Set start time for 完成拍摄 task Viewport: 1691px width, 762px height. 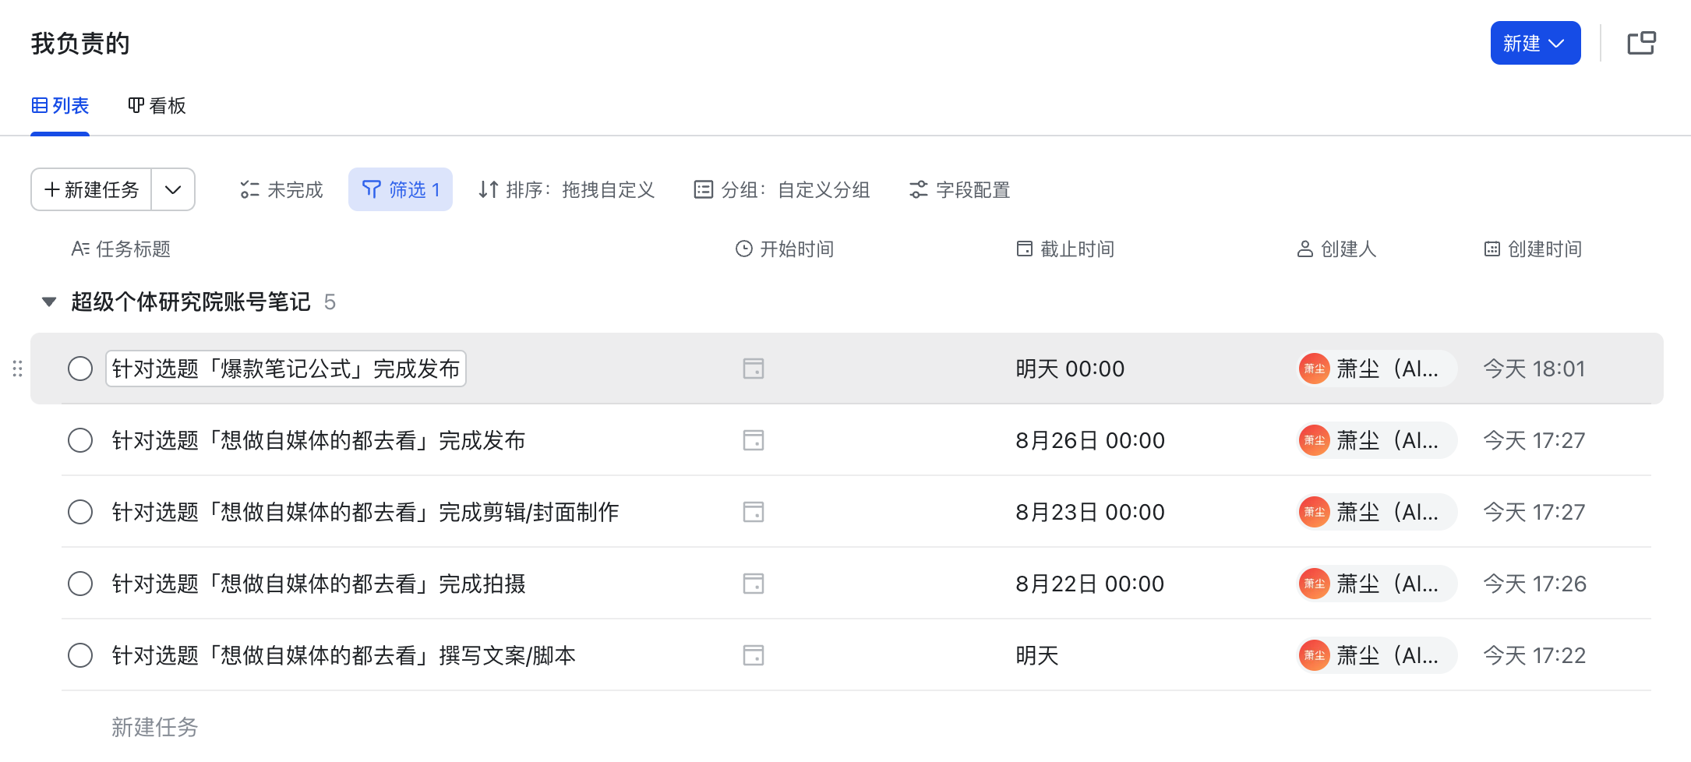[x=754, y=584]
